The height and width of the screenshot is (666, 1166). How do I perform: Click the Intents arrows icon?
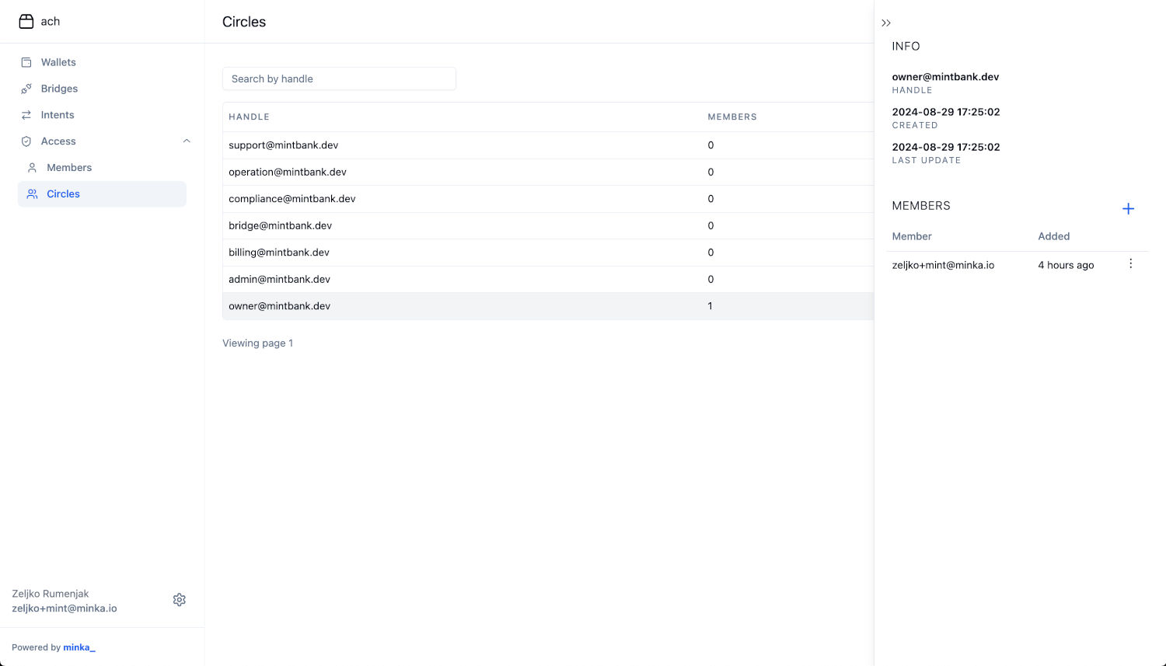pos(26,115)
